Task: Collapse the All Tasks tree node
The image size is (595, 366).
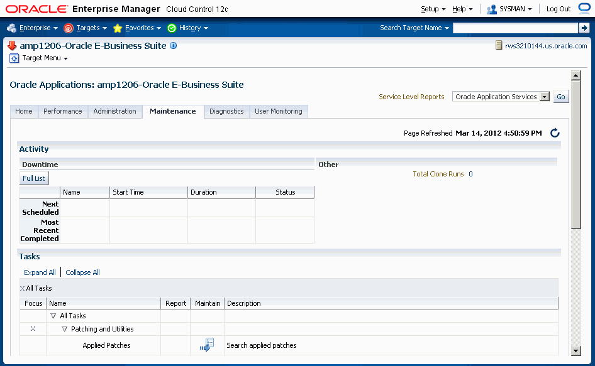Action: 53,316
